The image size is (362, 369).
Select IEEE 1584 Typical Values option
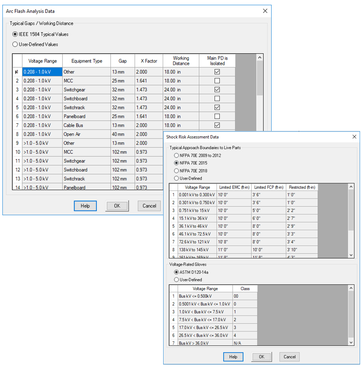point(15,34)
